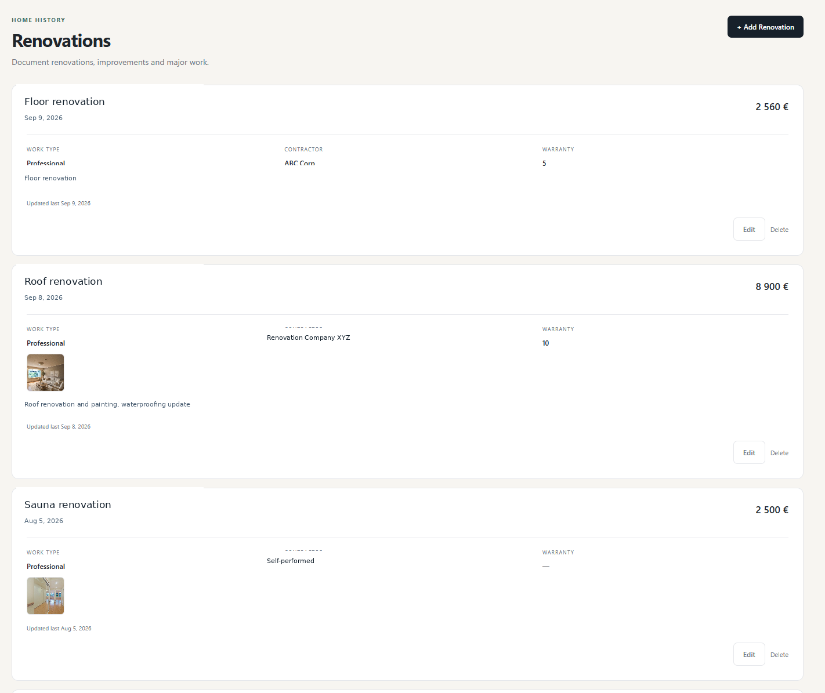Click the Renovation Company XYZ contractor text
This screenshot has height=693, width=825.
point(309,338)
